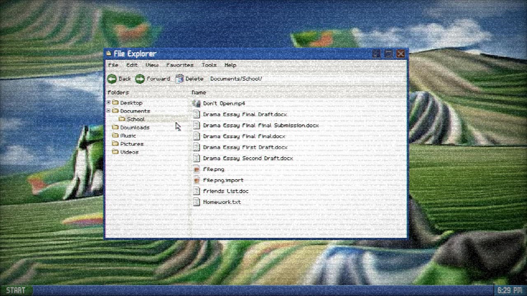Click the Desktop folder icon in tree
Screen dimensions: 527x296
pos(115,103)
